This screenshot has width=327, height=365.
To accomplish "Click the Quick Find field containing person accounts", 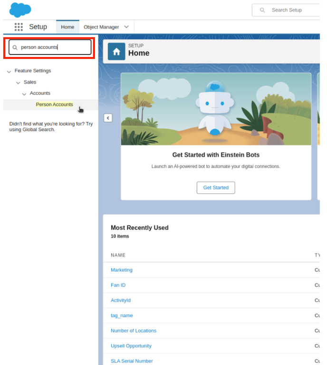I will point(50,47).
